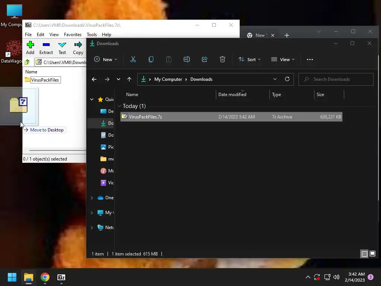
Task: Click the Extract icon in 7-Zip
Action: [46, 48]
